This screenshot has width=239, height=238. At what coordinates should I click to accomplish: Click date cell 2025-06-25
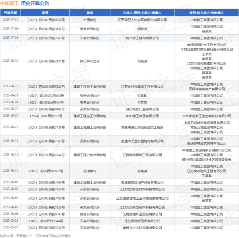[10, 86]
